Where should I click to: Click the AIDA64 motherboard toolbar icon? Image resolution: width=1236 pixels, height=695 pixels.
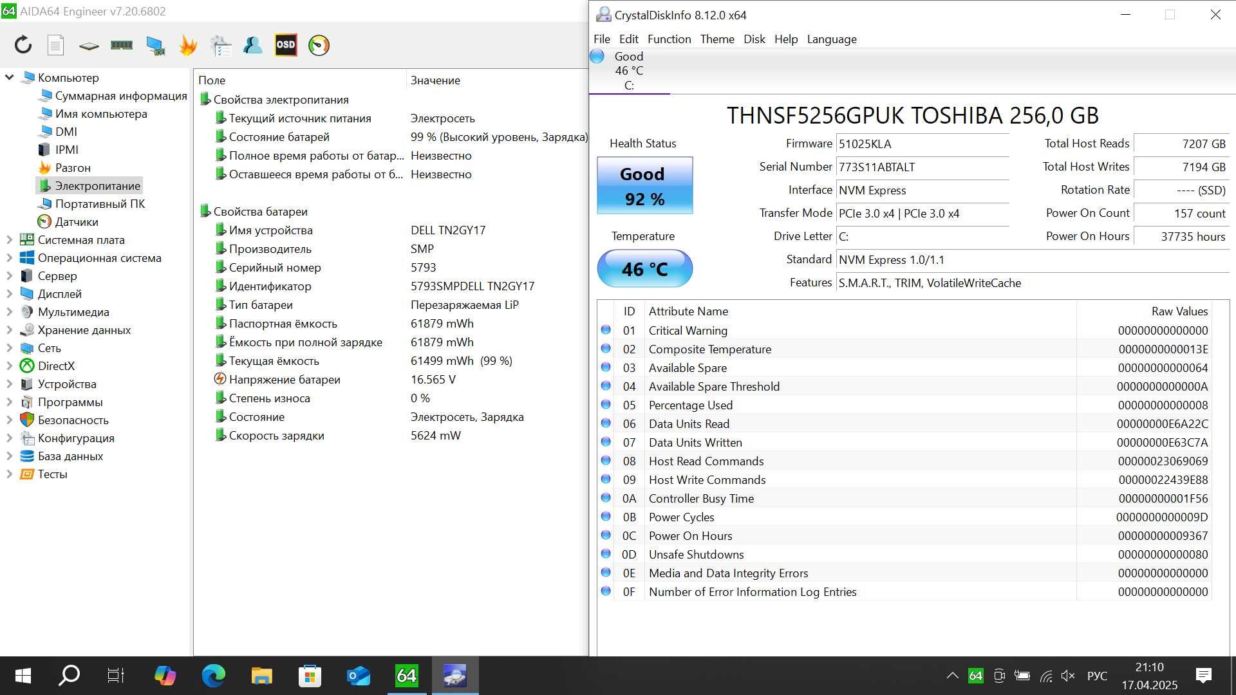(89, 46)
